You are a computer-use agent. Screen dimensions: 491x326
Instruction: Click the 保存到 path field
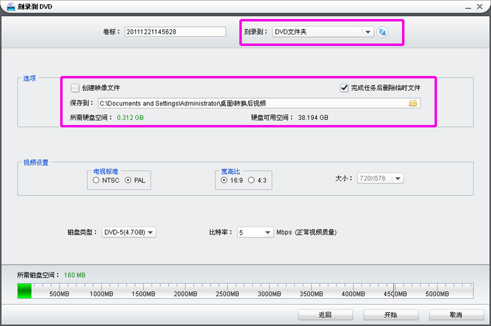(259, 103)
